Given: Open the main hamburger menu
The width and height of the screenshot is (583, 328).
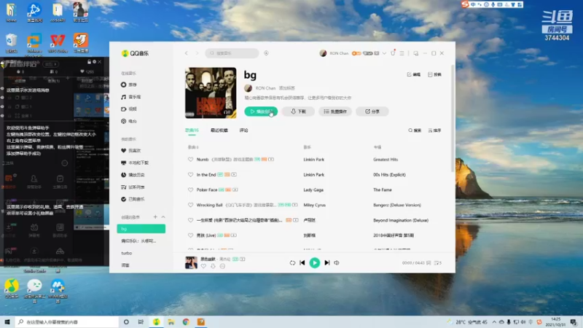Looking at the screenshot, I should pos(402,53).
